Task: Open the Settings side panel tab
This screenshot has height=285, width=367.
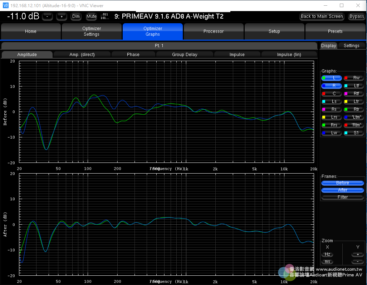Action: 351,46
